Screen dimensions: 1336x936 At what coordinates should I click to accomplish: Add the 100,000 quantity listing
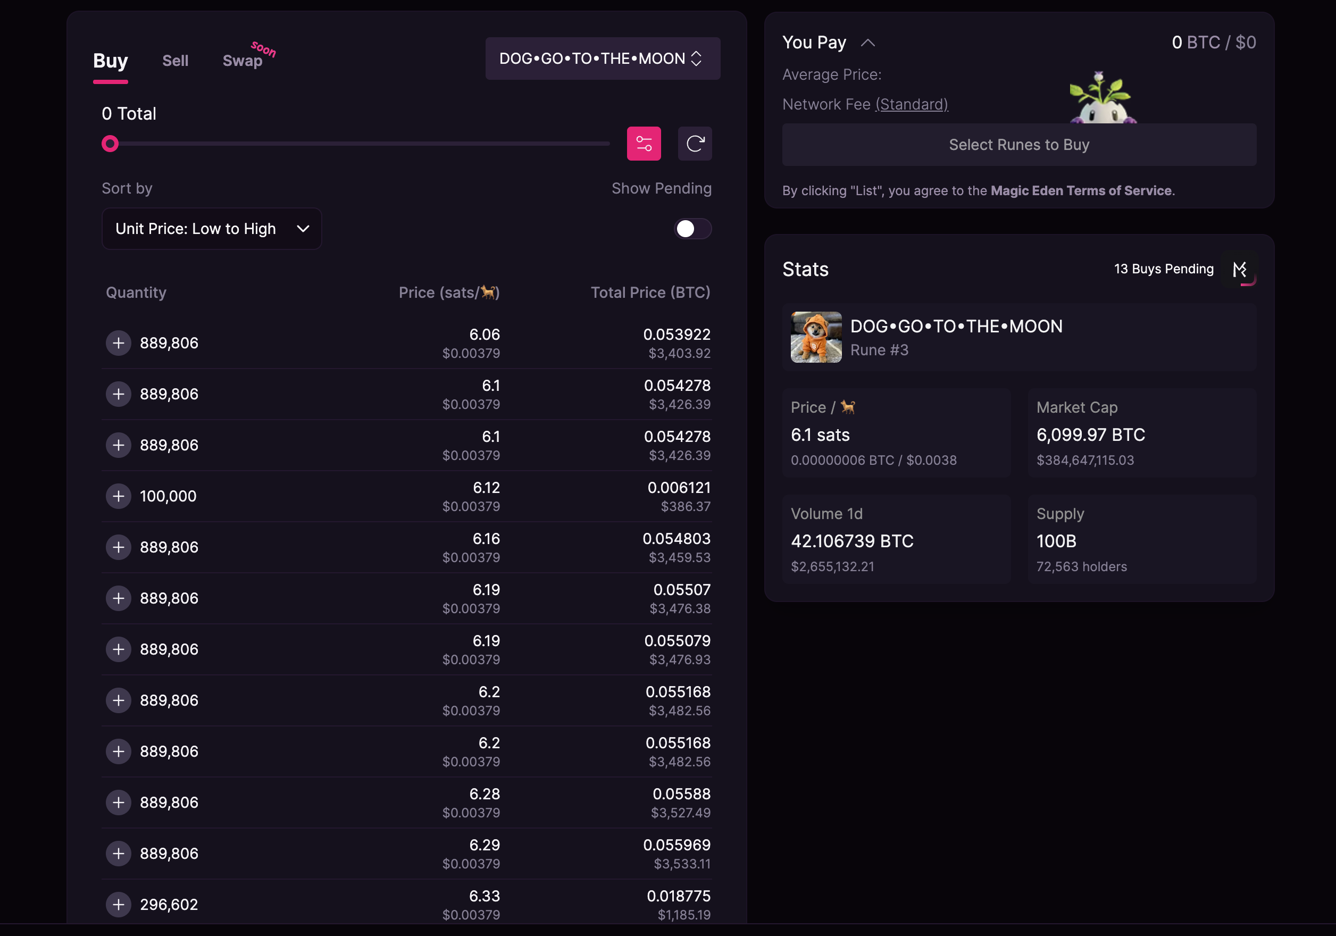click(118, 496)
